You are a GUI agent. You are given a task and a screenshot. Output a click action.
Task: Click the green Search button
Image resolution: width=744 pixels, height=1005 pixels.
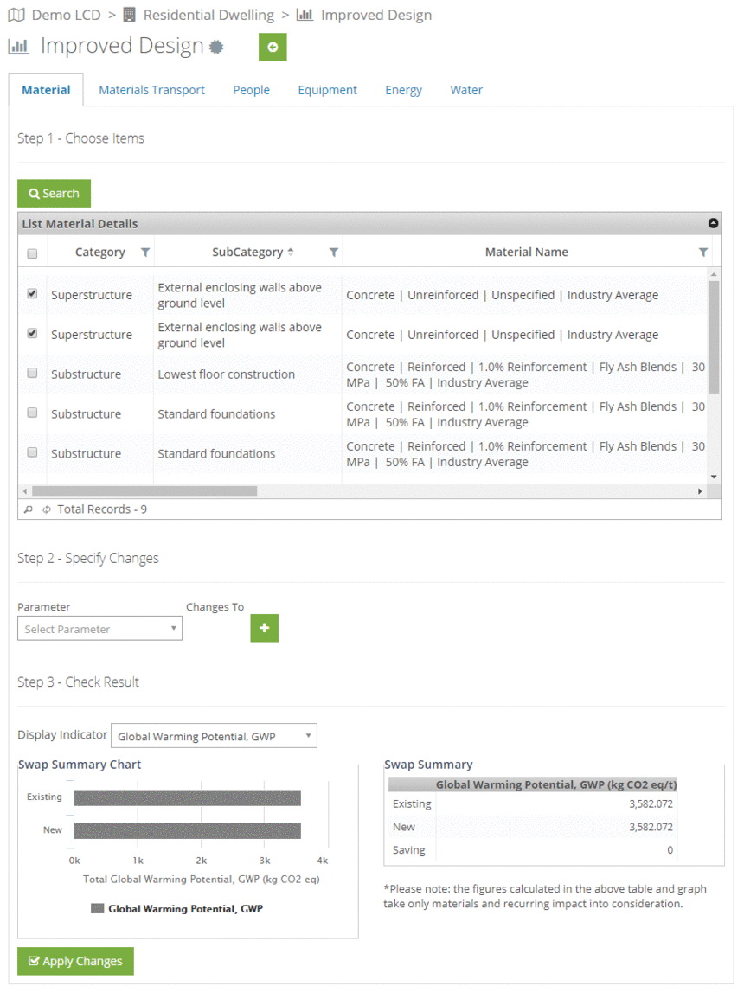[54, 194]
